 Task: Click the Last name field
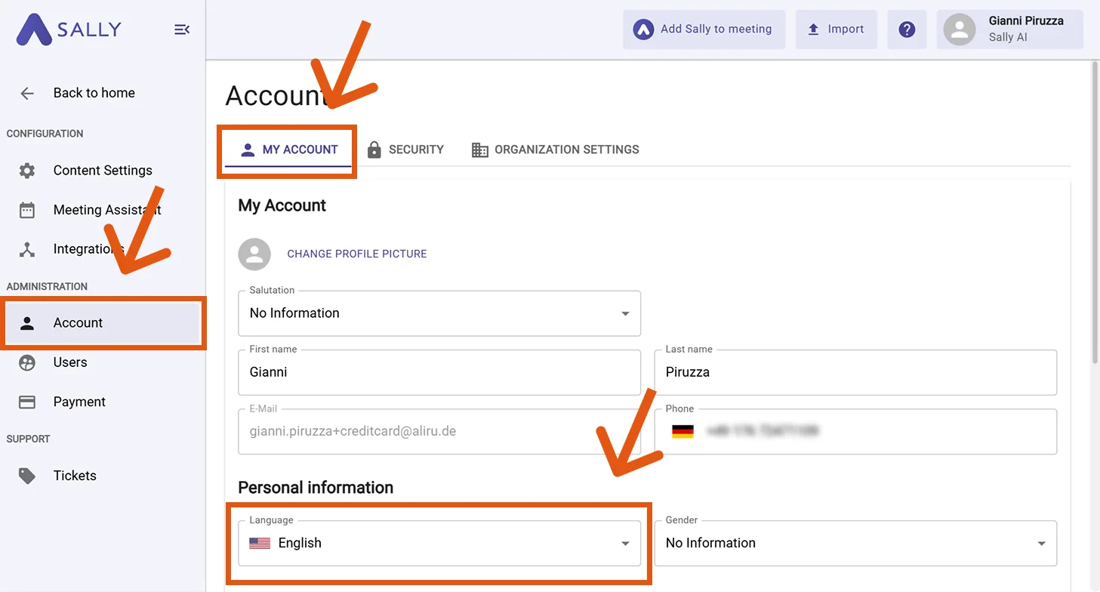coord(855,372)
